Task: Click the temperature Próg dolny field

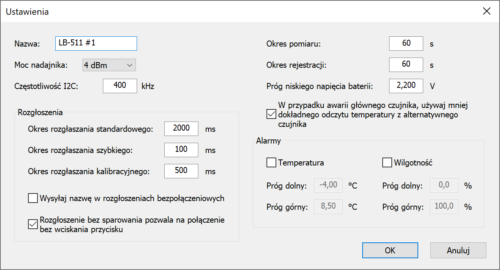Action: [328, 186]
